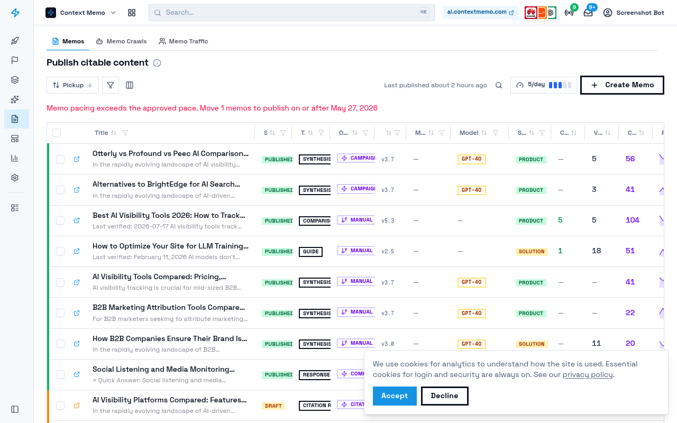Open the checklist icon in sidebar

click(x=15, y=208)
